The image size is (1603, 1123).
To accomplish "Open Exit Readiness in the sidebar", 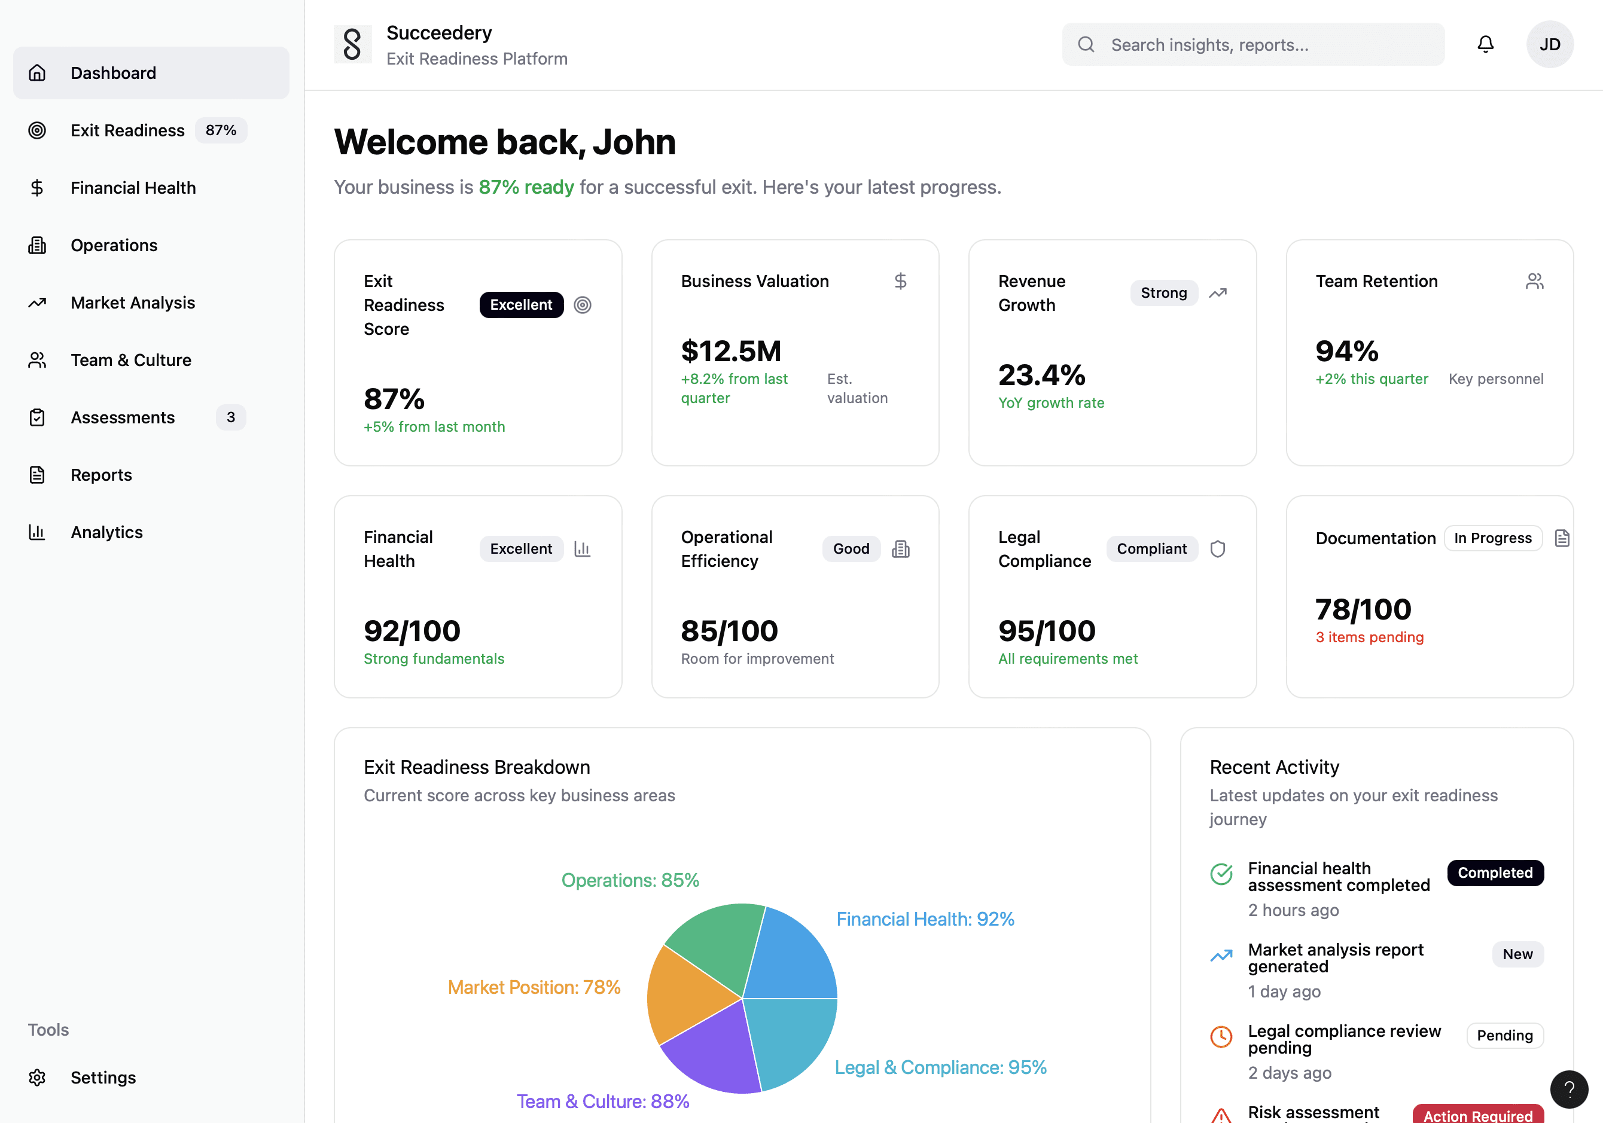I will (x=151, y=130).
